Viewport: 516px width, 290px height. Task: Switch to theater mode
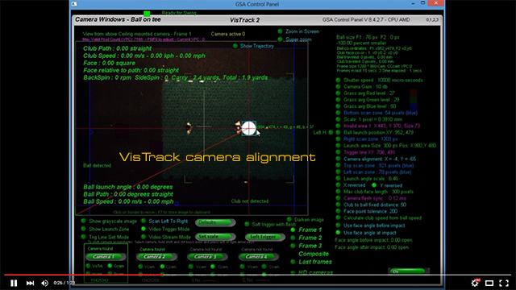(489, 283)
